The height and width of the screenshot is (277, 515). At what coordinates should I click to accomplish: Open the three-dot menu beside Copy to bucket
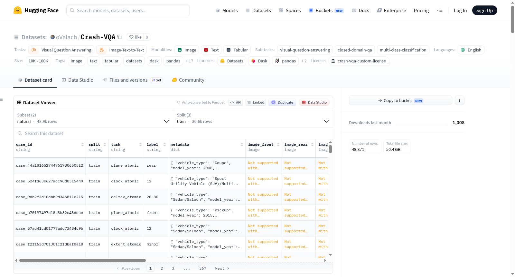[460, 100]
